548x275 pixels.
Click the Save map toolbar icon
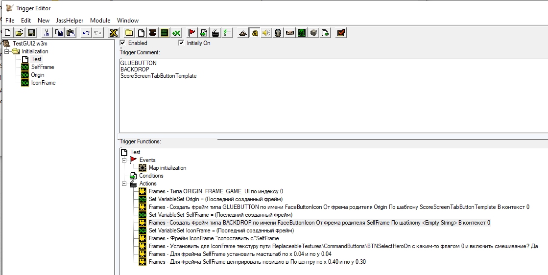[31, 33]
